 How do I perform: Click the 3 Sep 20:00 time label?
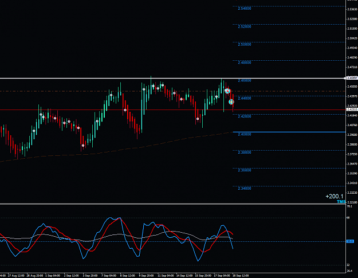pyautogui.click(x=90, y=276)
